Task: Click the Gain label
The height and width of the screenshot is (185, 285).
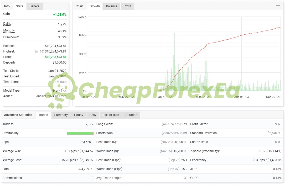Action: click(x=7, y=14)
